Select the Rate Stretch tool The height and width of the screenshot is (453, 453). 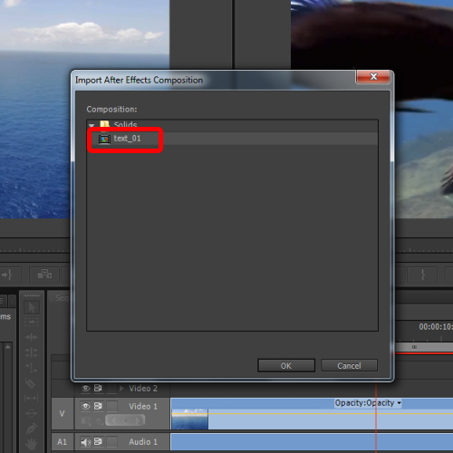point(32,368)
